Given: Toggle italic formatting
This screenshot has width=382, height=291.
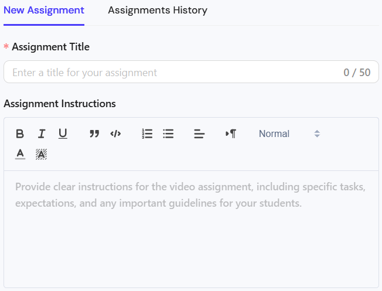Looking at the screenshot, I should [42, 133].
